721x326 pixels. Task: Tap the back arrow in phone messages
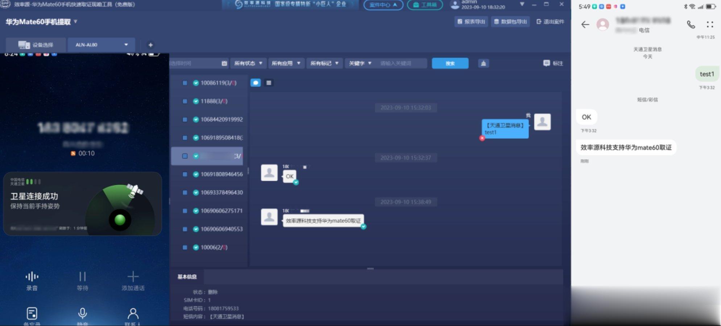tap(585, 25)
